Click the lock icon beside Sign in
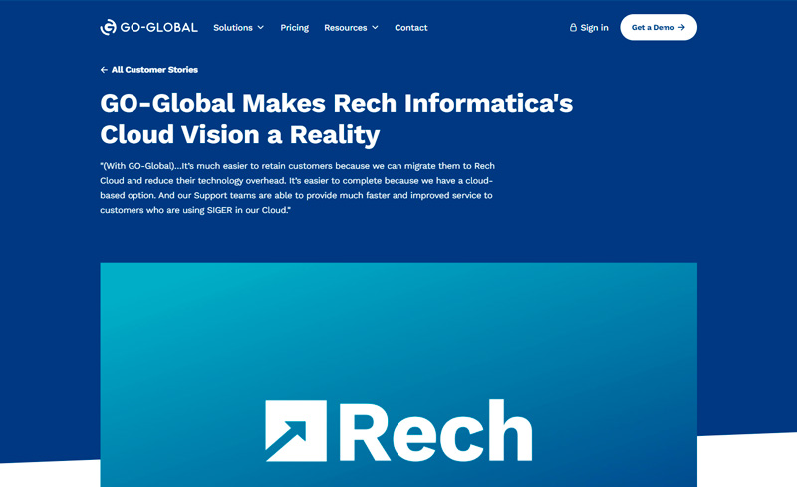 click(573, 27)
